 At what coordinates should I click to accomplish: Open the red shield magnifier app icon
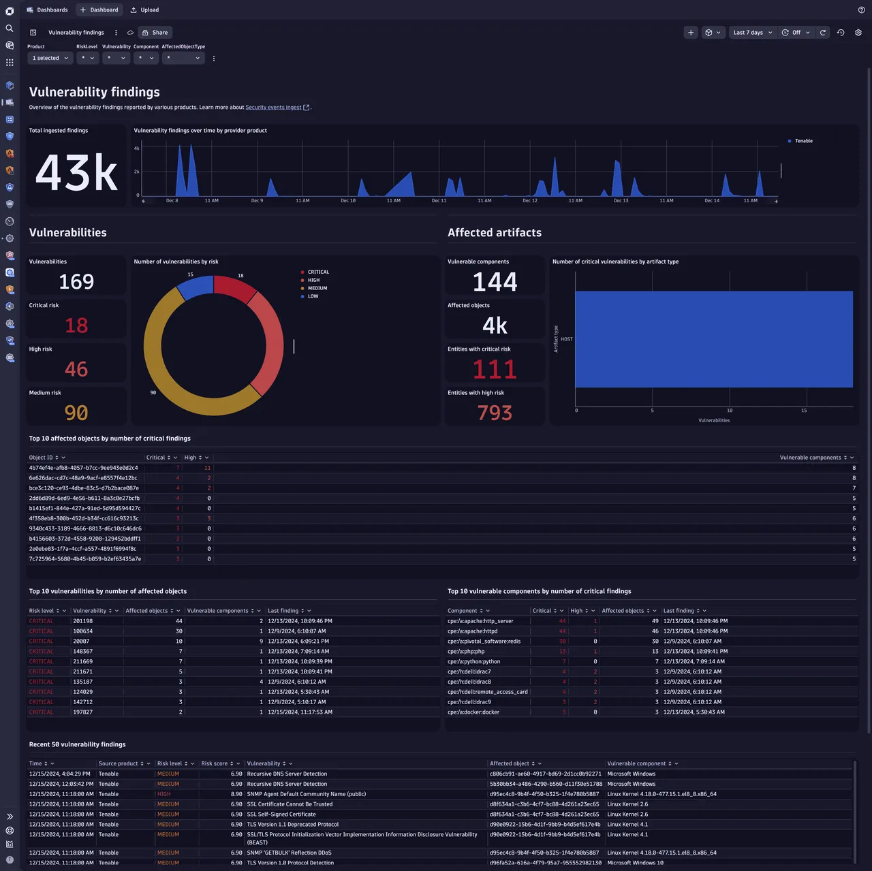pos(10,255)
